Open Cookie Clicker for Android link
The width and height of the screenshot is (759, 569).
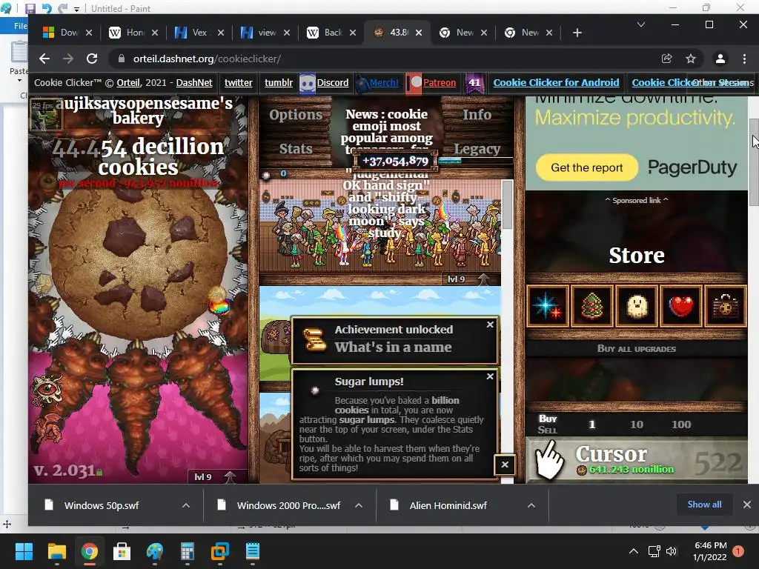(x=556, y=83)
